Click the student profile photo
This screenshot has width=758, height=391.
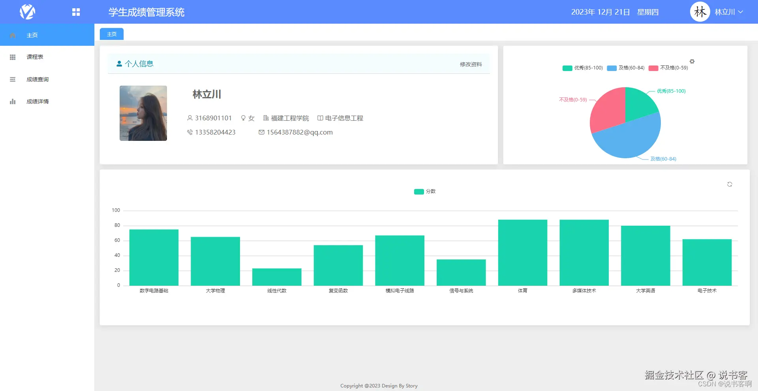143,113
